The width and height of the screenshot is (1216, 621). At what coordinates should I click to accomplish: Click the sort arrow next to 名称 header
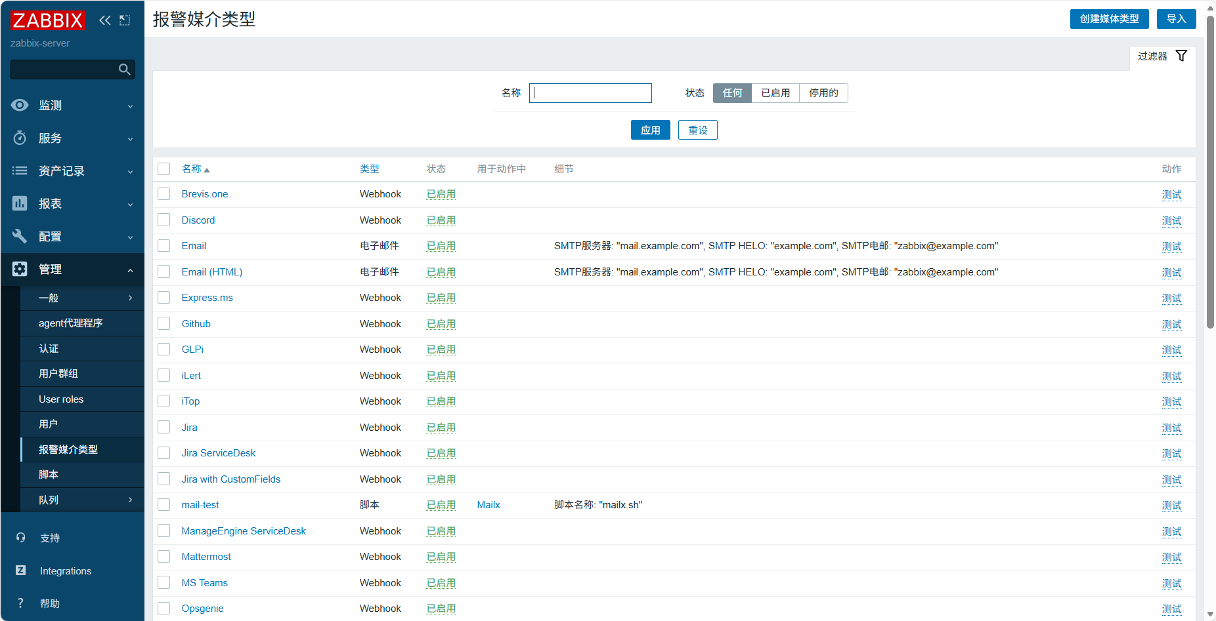pyautogui.click(x=207, y=170)
